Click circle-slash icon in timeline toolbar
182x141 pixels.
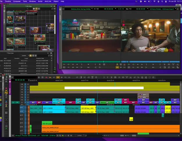[x=96, y=77]
